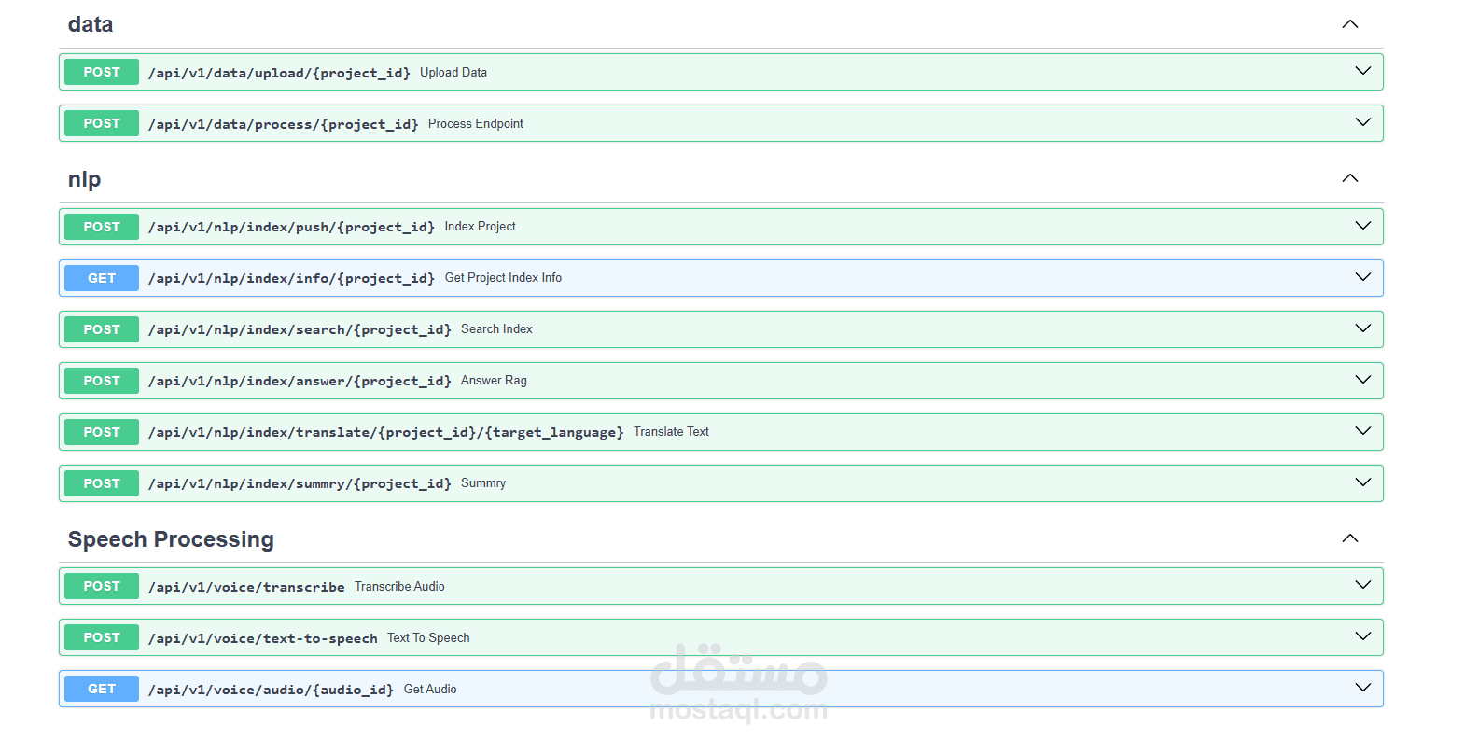
Task: Collapse the data section chevron
Action: [1349, 24]
